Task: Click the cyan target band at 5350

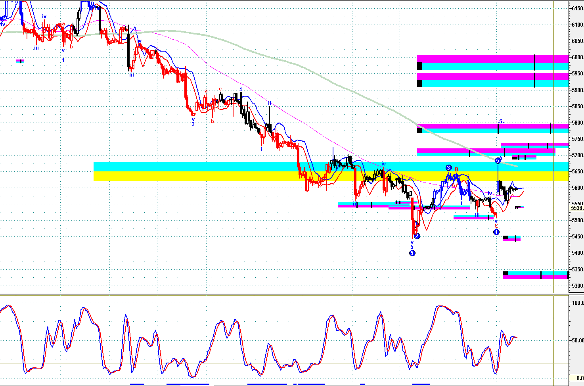Action: (x=538, y=273)
